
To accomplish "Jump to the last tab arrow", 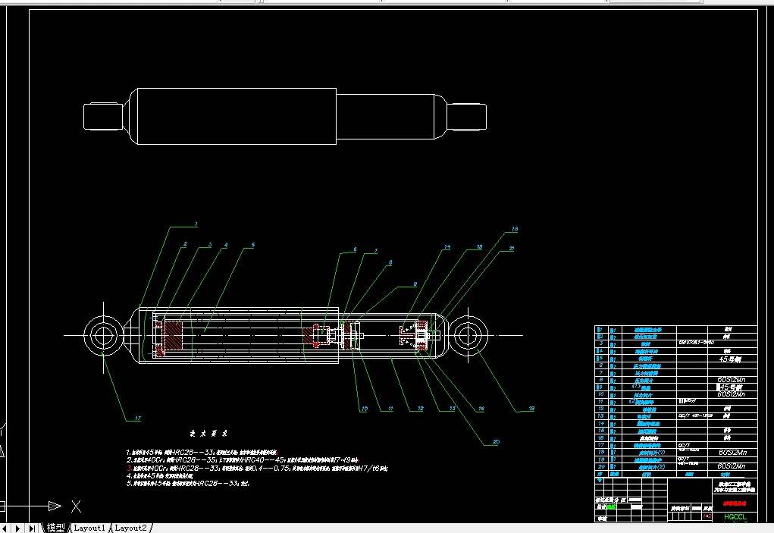I will point(32,528).
